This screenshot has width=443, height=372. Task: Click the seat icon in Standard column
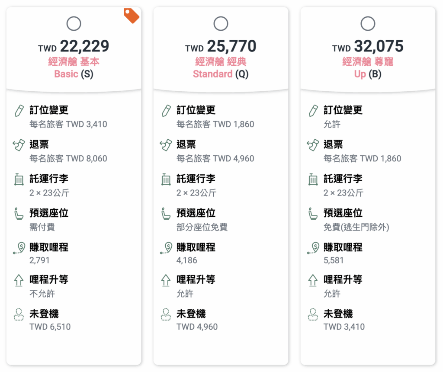(166, 213)
